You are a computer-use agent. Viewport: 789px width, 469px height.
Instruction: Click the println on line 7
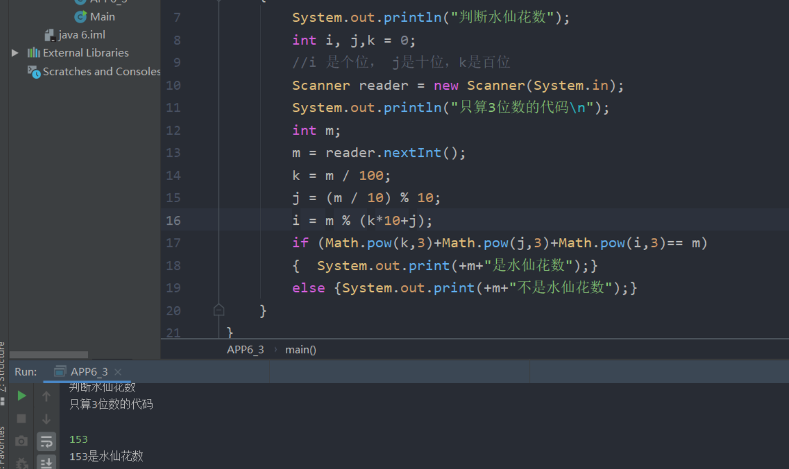(x=431, y=17)
